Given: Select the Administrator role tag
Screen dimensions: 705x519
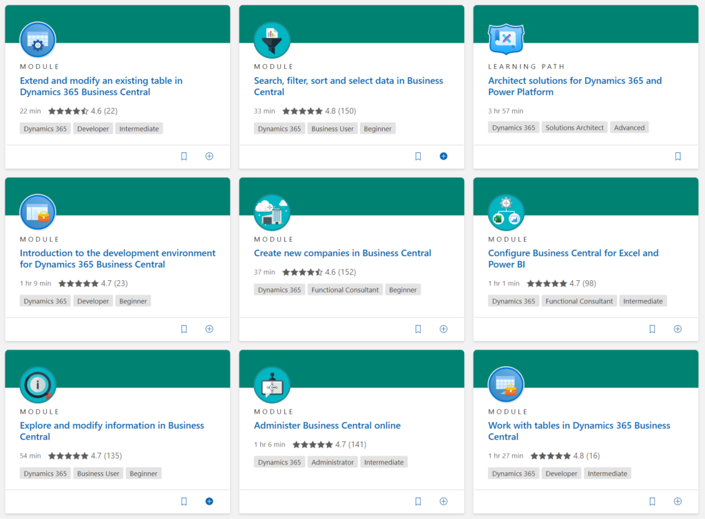Looking at the screenshot, I should (x=333, y=463).
